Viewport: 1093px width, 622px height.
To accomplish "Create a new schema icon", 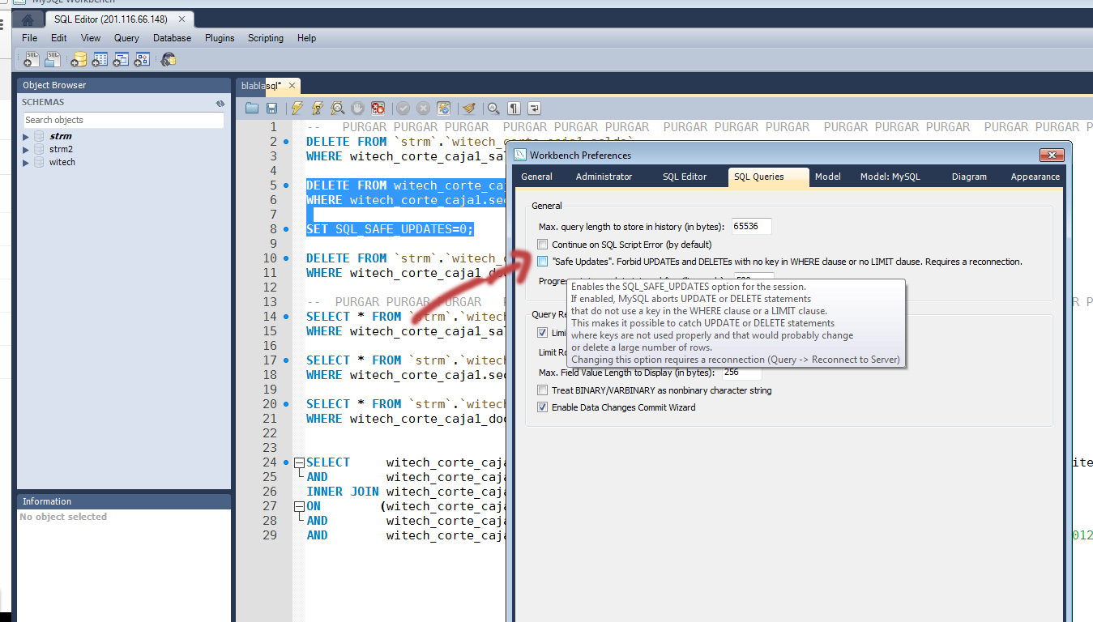I will tap(79, 59).
